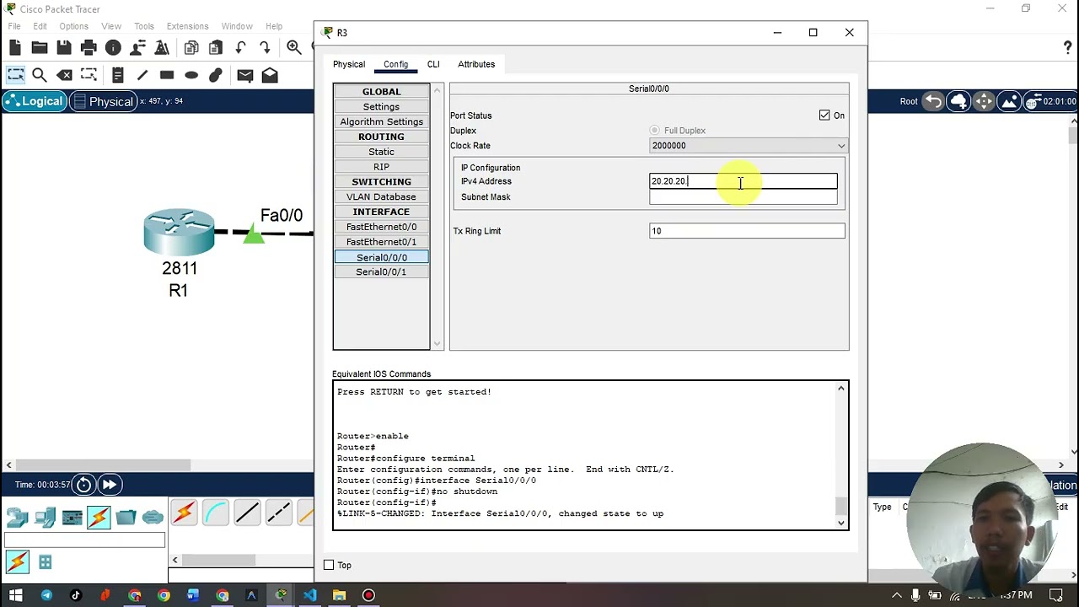Image resolution: width=1079 pixels, height=607 pixels.
Task: Zoom in on the workspace
Action: 293,48
